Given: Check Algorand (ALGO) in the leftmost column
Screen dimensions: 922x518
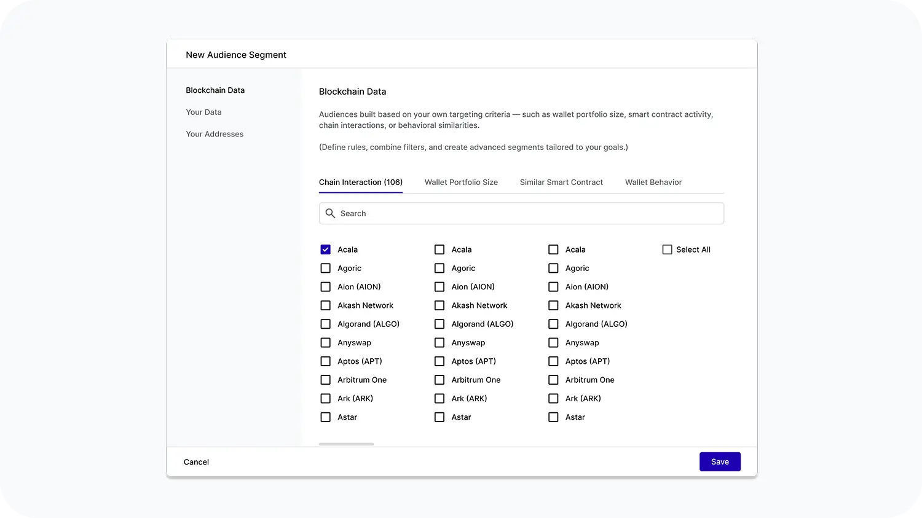Looking at the screenshot, I should click(326, 324).
